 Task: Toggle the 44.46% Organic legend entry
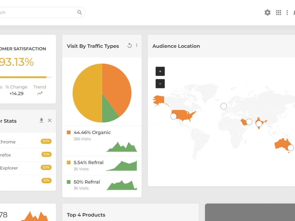coord(92,132)
